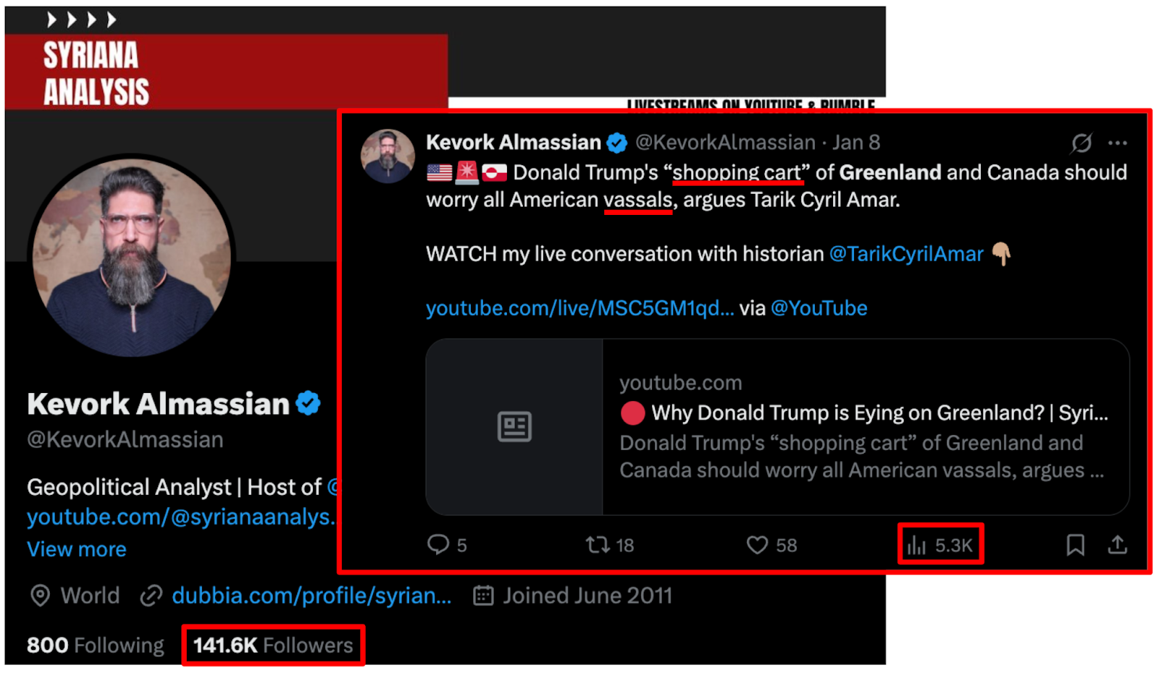The height and width of the screenshot is (673, 1159).
Task: View the 800 Following list
Action: point(96,645)
